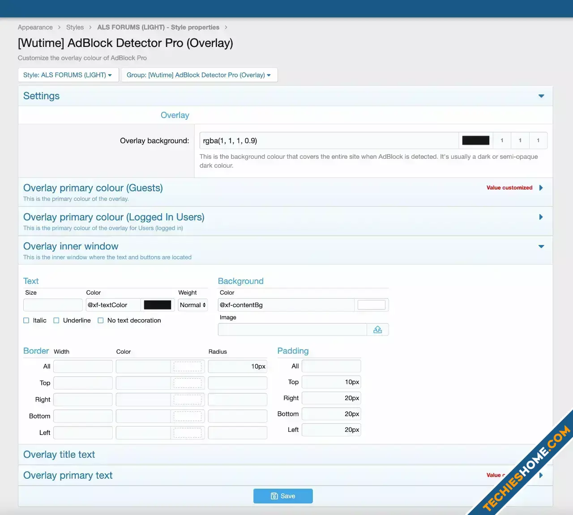Click the border Right color swatch
The image size is (573, 515).
pos(188,400)
